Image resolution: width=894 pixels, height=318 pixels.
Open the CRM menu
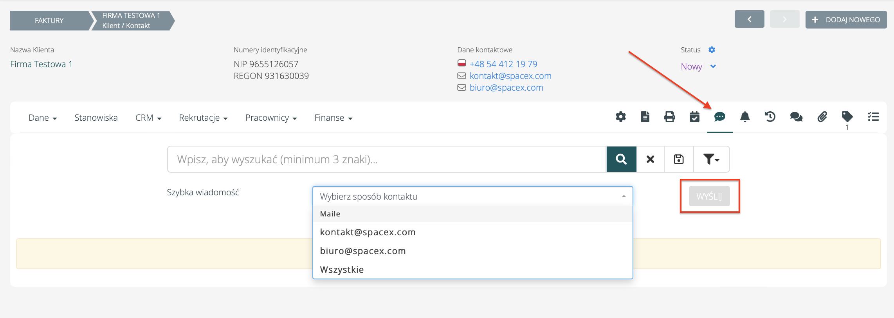[148, 118]
